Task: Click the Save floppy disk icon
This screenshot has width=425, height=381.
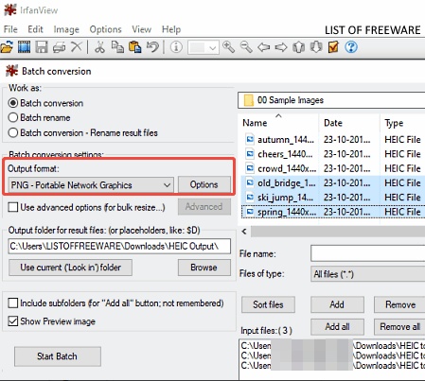Action: click(42, 47)
